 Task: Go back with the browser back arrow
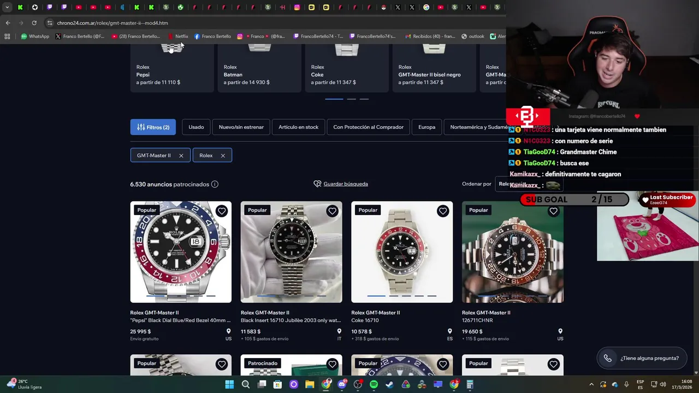pos(8,23)
